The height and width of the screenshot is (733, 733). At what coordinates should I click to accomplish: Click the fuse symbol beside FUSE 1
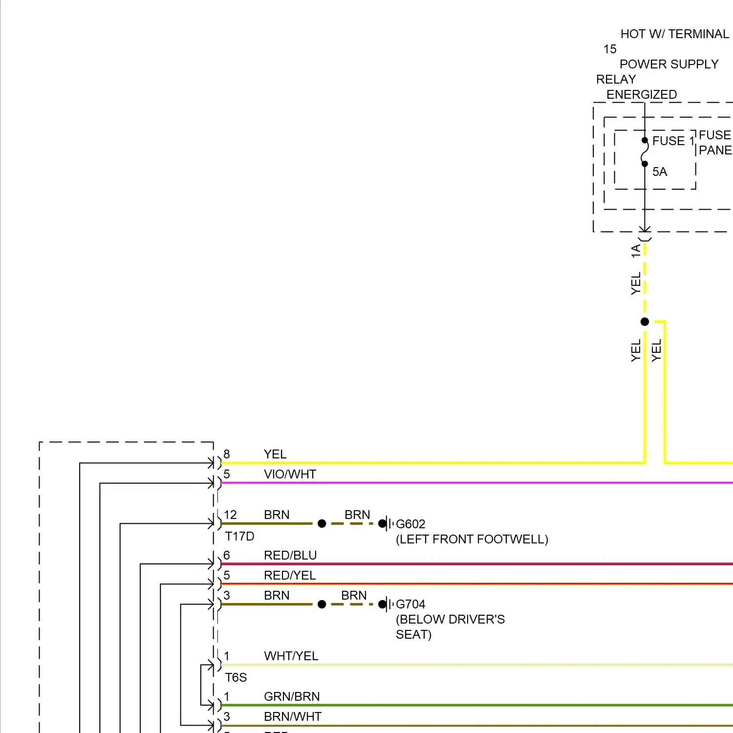click(645, 152)
